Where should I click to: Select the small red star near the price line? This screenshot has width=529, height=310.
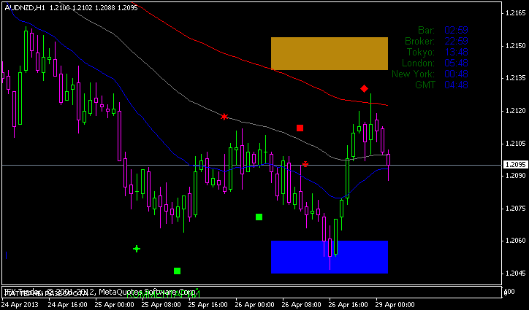305,164
